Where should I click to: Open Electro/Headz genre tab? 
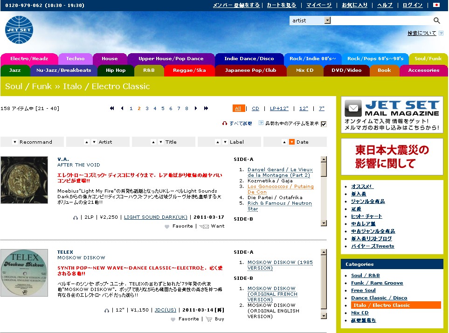pyautogui.click(x=29, y=59)
